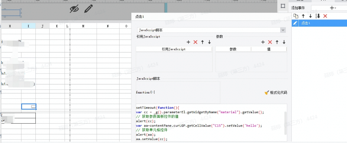Move event down in the event list
347x143 pixels.
pyautogui.click(x=311, y=16)
